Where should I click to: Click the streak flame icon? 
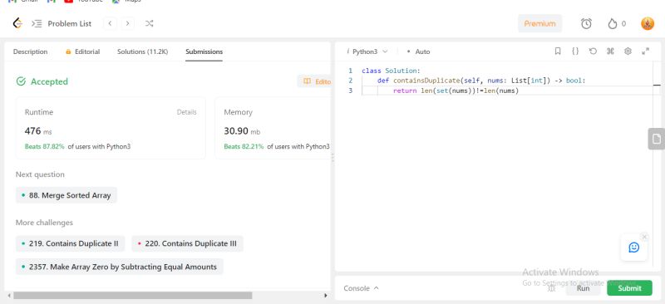612,24
